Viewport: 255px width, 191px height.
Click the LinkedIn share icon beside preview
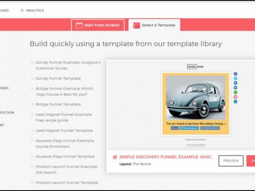(235, 83)
